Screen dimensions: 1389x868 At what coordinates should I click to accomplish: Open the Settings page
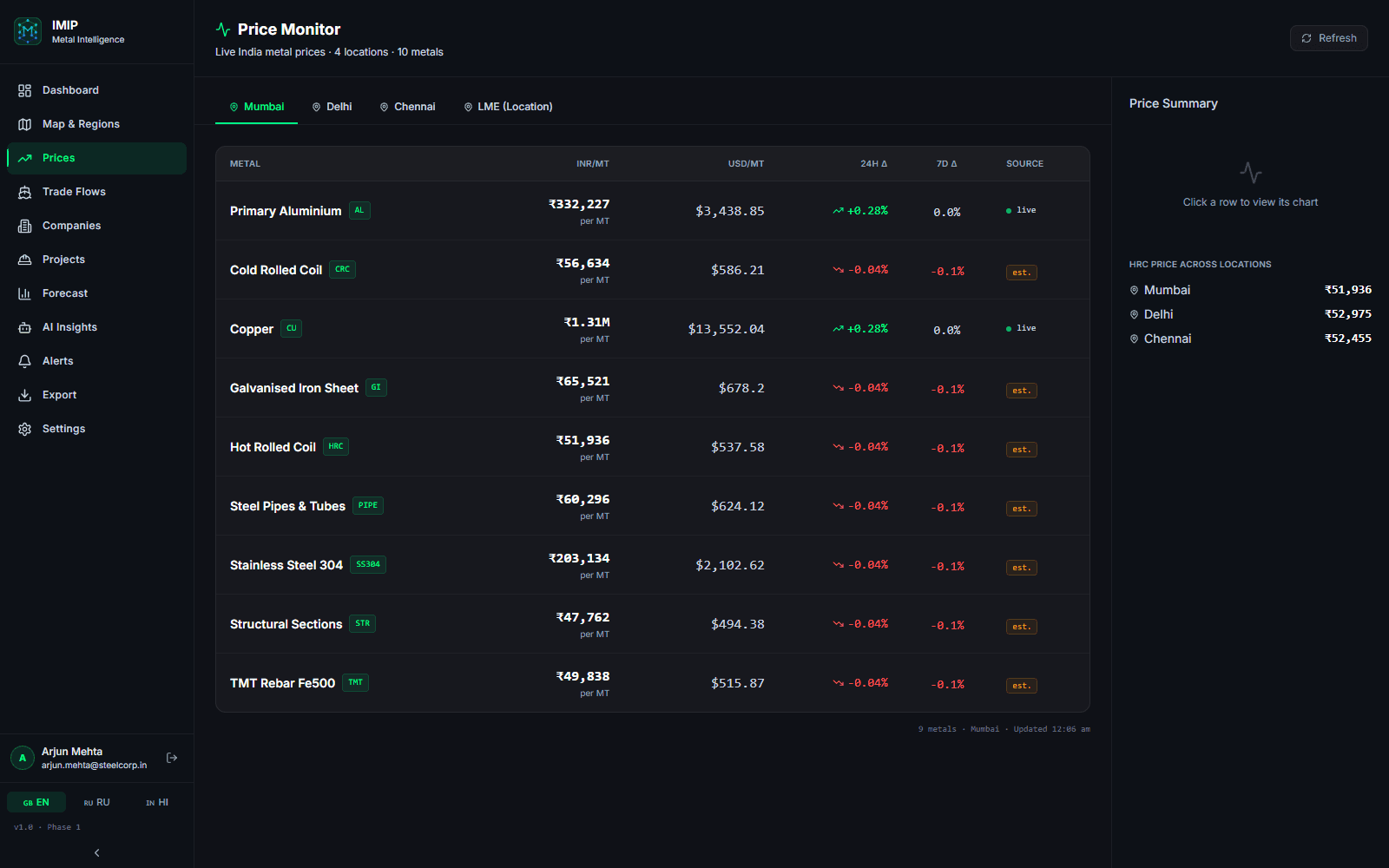[x=96, y=429]
